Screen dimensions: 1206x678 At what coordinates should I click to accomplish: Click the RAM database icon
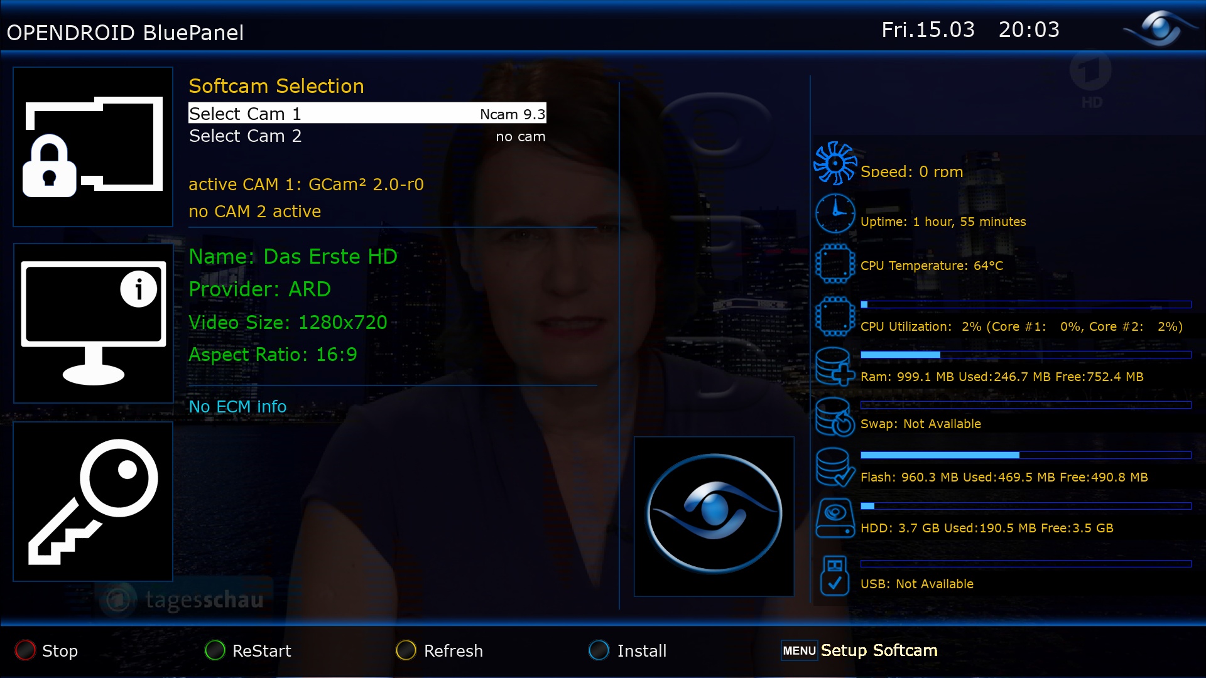[835, 366]
